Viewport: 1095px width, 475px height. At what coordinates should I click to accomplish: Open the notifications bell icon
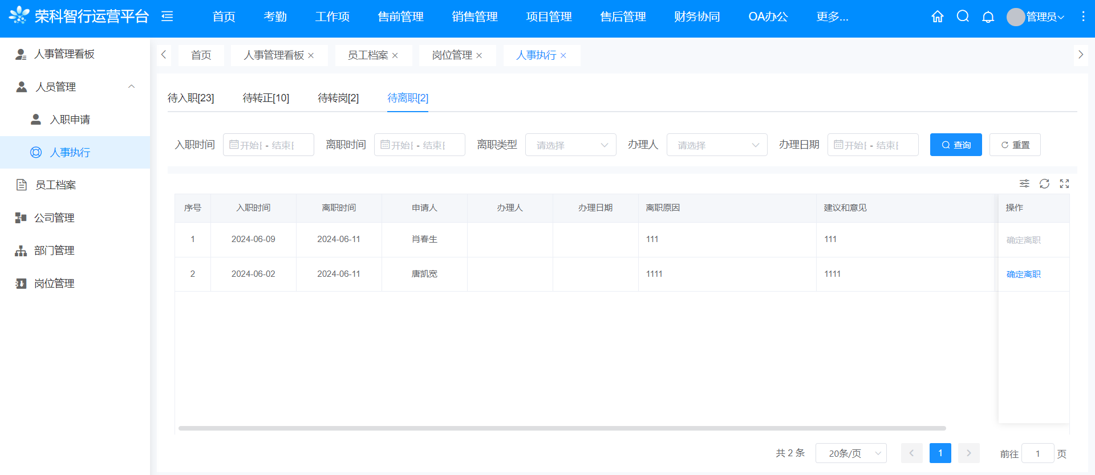click(988, 17)
